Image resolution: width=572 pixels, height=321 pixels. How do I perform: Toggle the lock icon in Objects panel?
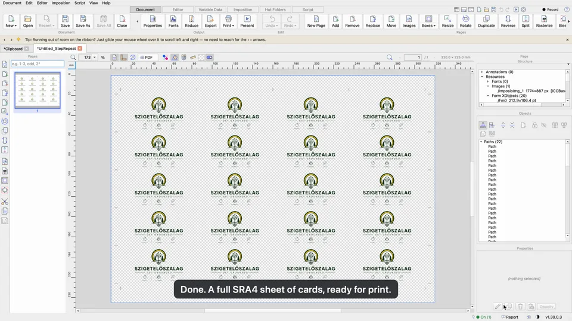[x=534, y=125]
